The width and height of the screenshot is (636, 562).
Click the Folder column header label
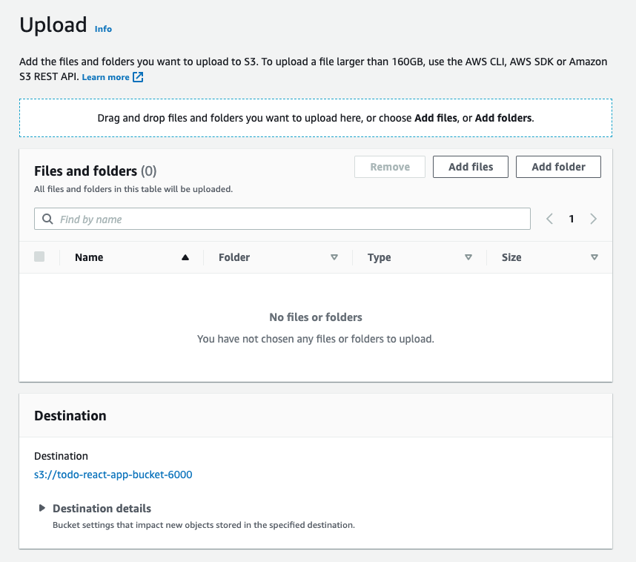(x=234, y=257)
